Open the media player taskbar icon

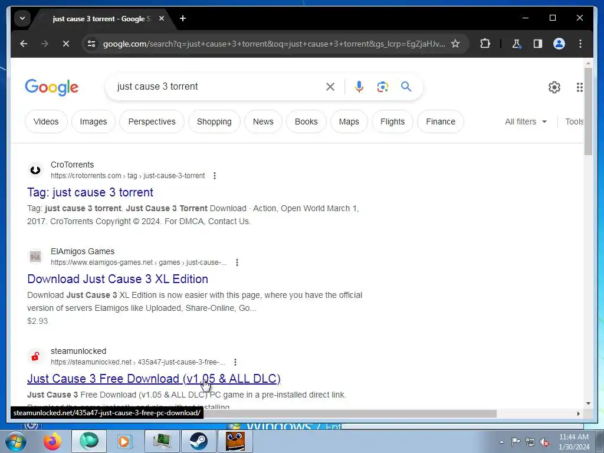tap(124, 441)
